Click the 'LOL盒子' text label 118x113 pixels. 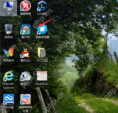point(42,14)
